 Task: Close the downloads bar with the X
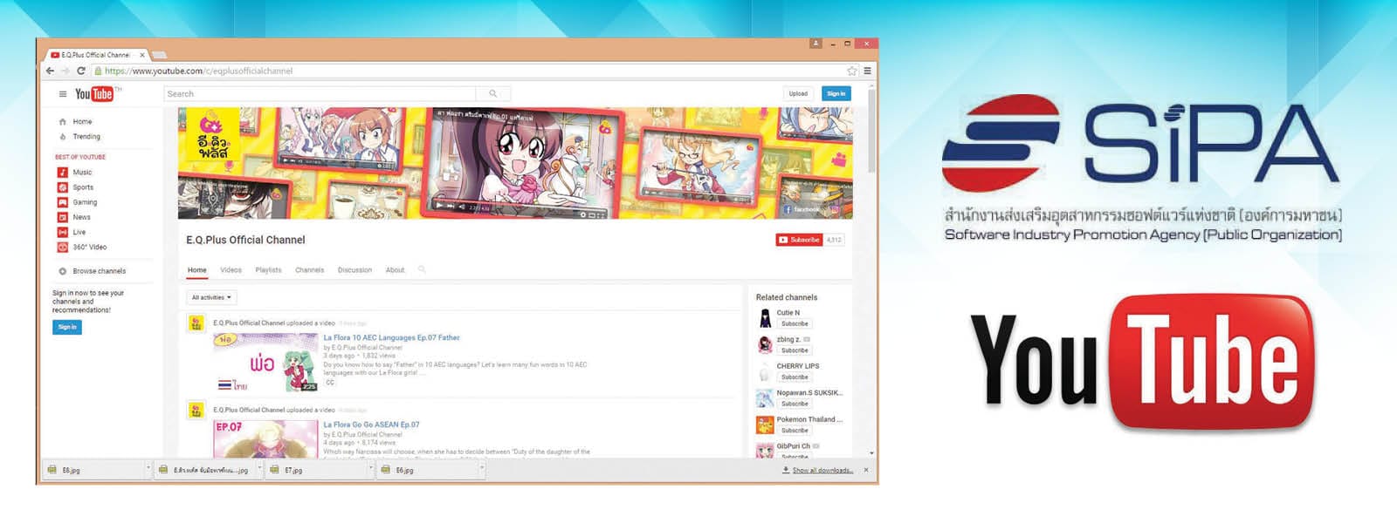click(866, 470)
